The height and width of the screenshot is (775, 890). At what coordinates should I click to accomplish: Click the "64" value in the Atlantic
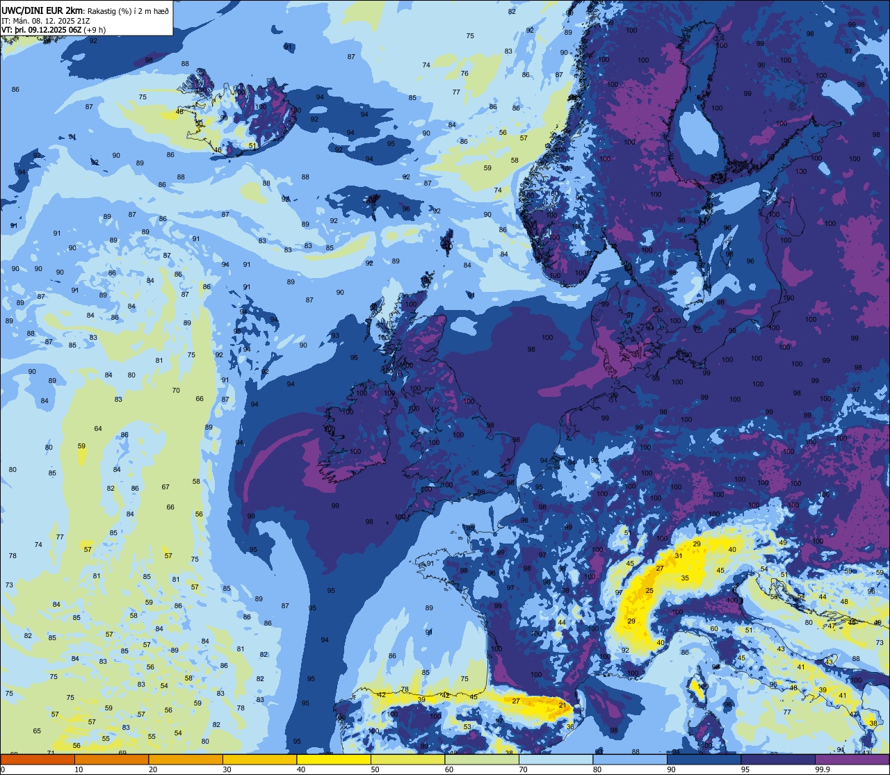click(98, 428)
